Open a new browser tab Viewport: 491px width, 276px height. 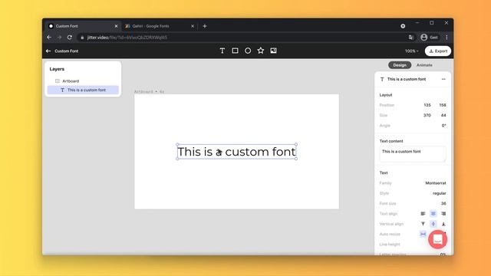tap(205, 26)
